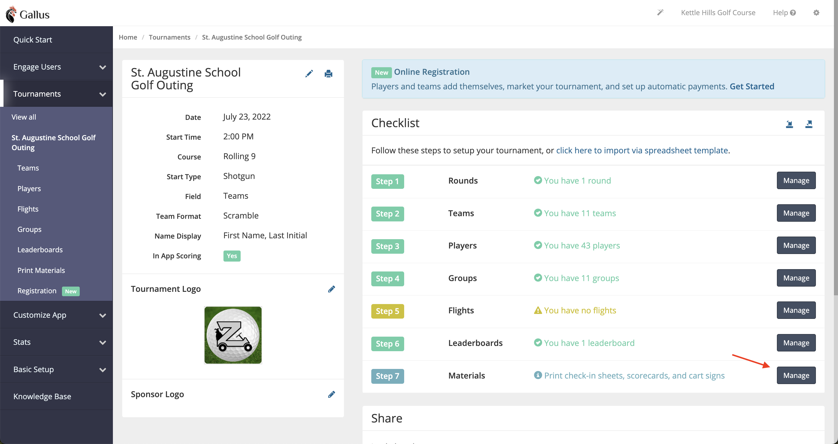Edit the Tournament Logo pencil icon
This screenshot has width=838, height=444.
point(331,289)
